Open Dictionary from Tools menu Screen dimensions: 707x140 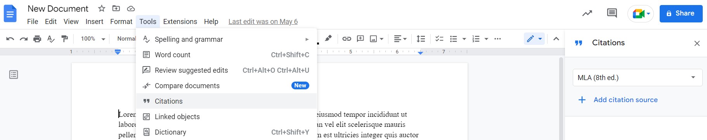tap(227, 132)
